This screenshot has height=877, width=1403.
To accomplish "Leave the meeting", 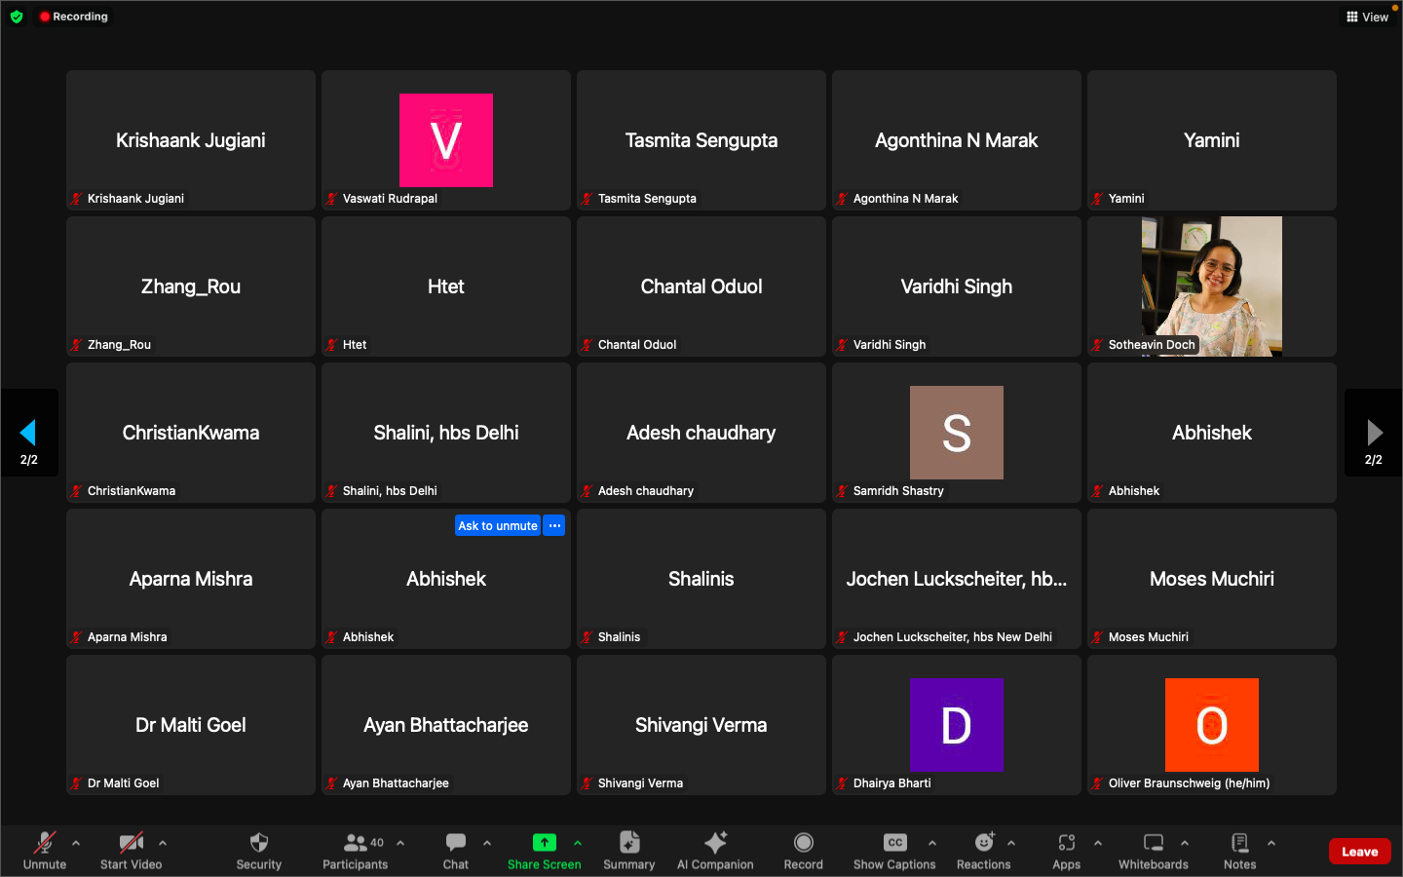I will 1359,852.
